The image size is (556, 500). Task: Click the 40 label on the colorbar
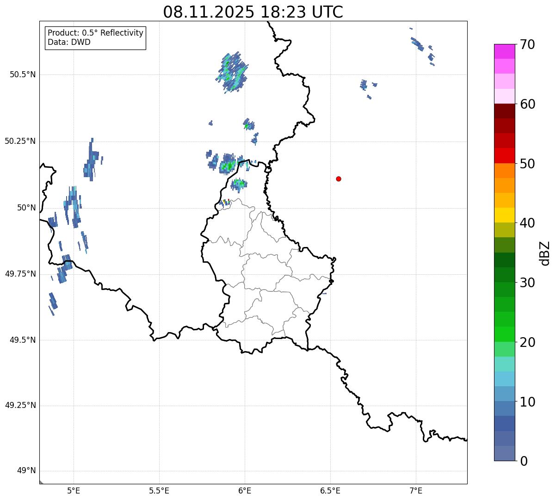pyautogui.click(x=527, y=223)
